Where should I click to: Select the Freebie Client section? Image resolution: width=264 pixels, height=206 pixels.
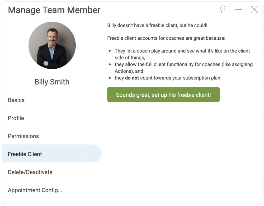click(52, 154)
